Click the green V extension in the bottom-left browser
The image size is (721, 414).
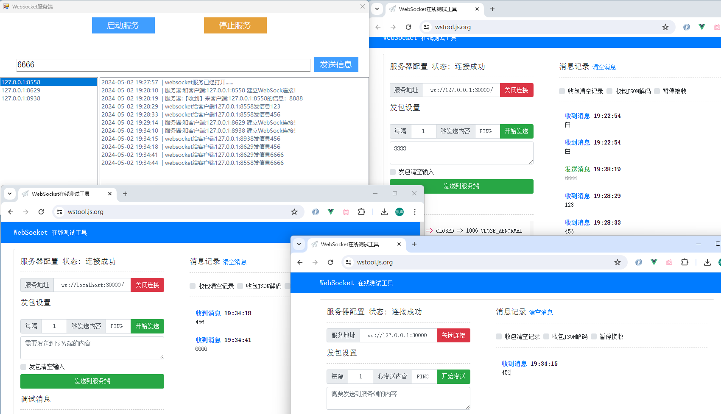point(331,212)
